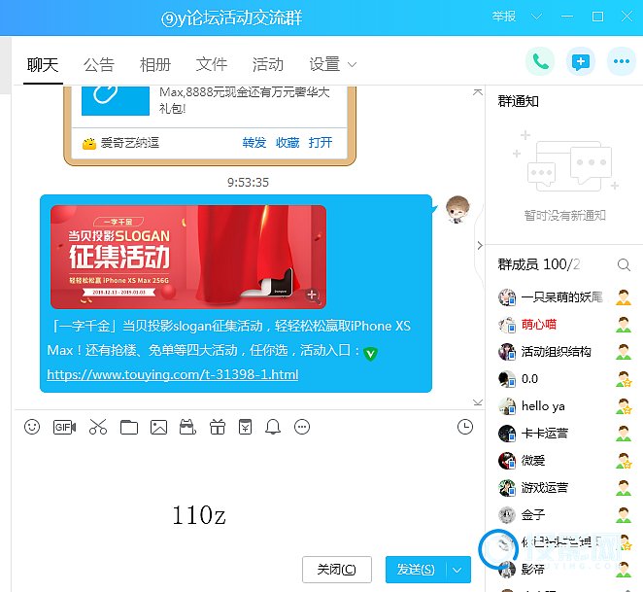Click avatar of member 金子

click(507, 515)
